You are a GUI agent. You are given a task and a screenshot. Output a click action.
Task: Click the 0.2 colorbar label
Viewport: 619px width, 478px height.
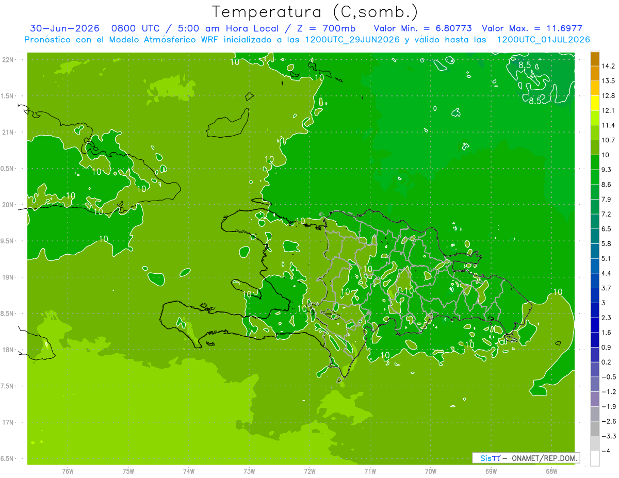(x=607, y=362)
